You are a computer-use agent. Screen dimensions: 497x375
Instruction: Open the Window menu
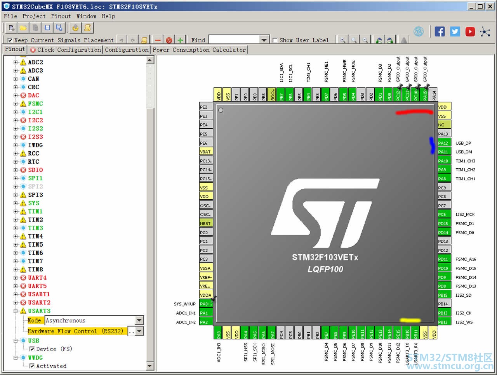pyautogui.click(x=86, y=16)
